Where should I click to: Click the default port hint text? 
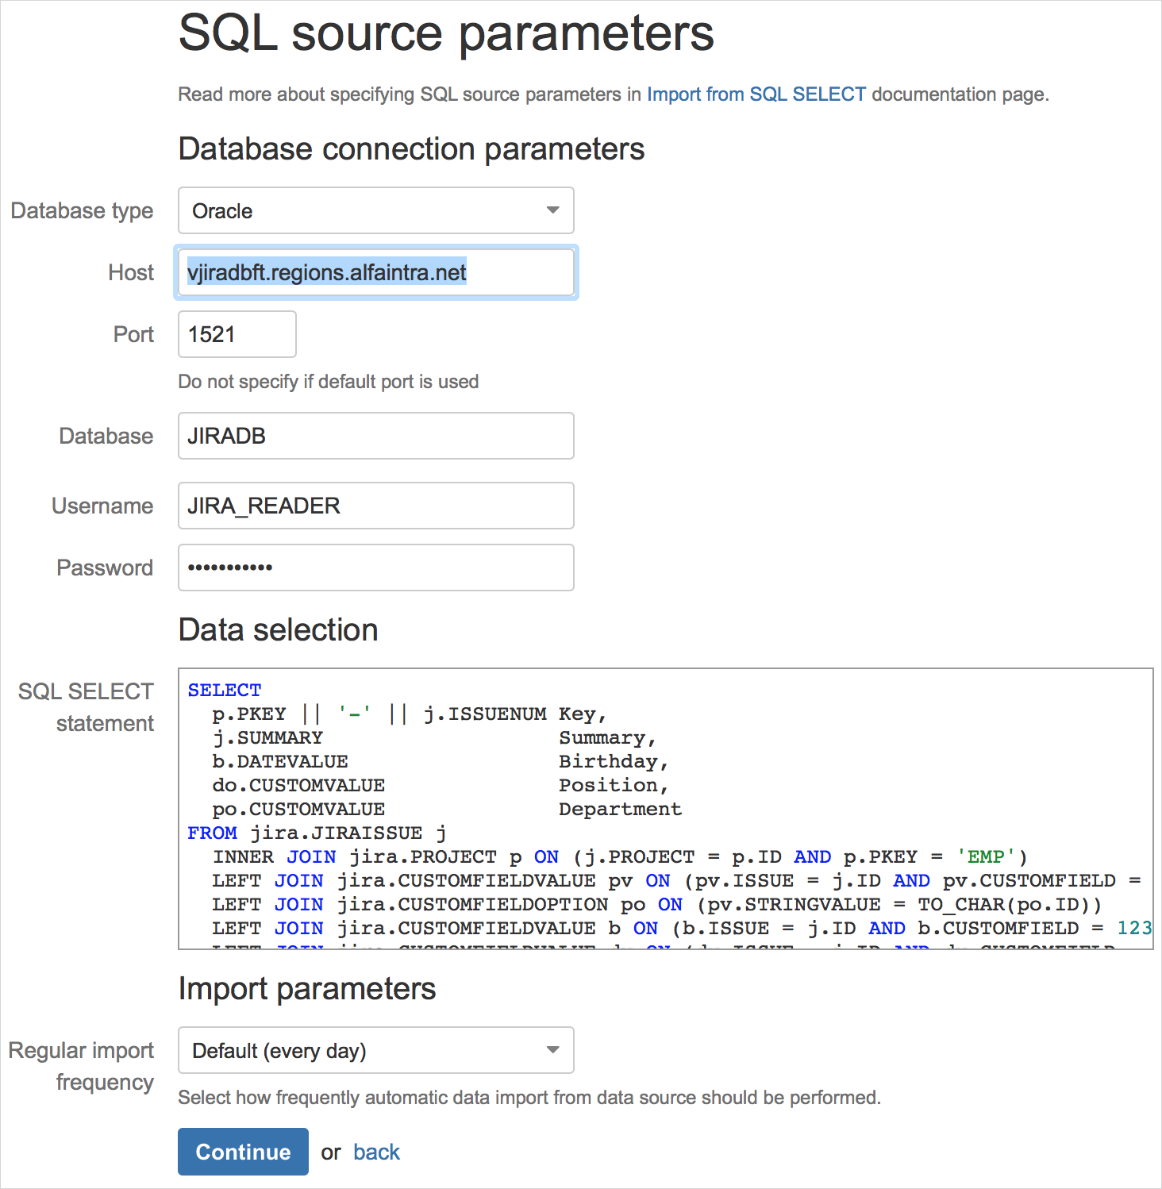click(x=328, y=382)
